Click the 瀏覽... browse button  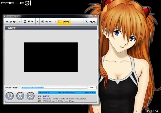(92, 87)
